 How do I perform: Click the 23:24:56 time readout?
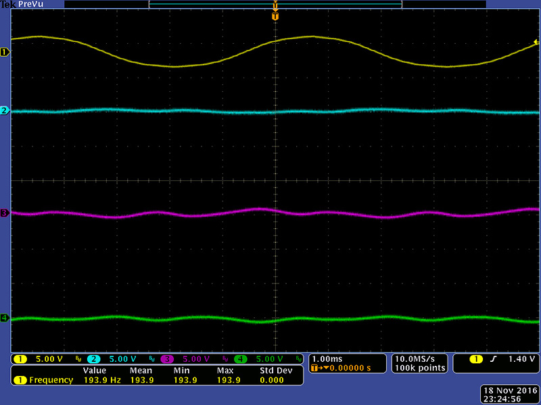click(x=502, y=399)
